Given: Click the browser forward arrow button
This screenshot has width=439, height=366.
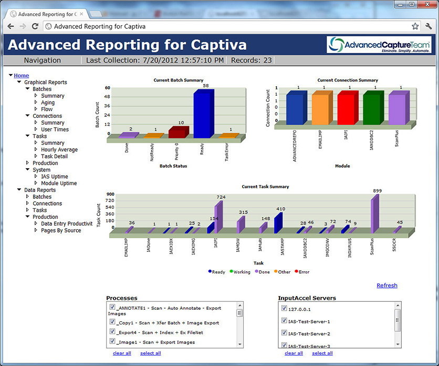Looking at the screenshot, I should [23, 26].
